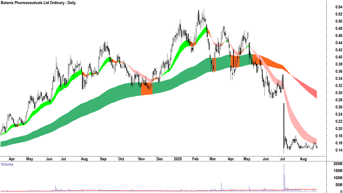Click the 0.26 price axis value
Viewport: 343px width, 193px height.
(339, 107)
